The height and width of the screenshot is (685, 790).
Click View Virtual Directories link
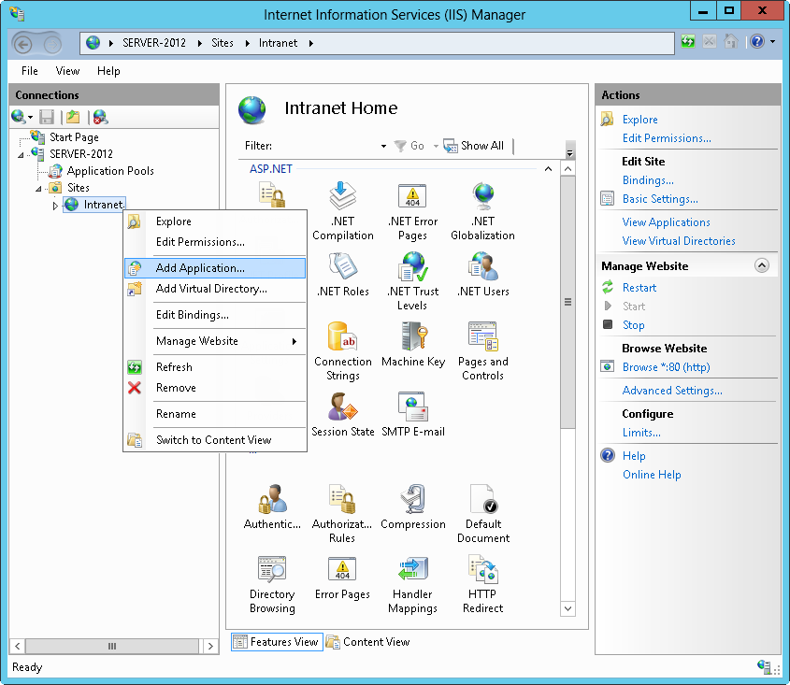point(679,241)
